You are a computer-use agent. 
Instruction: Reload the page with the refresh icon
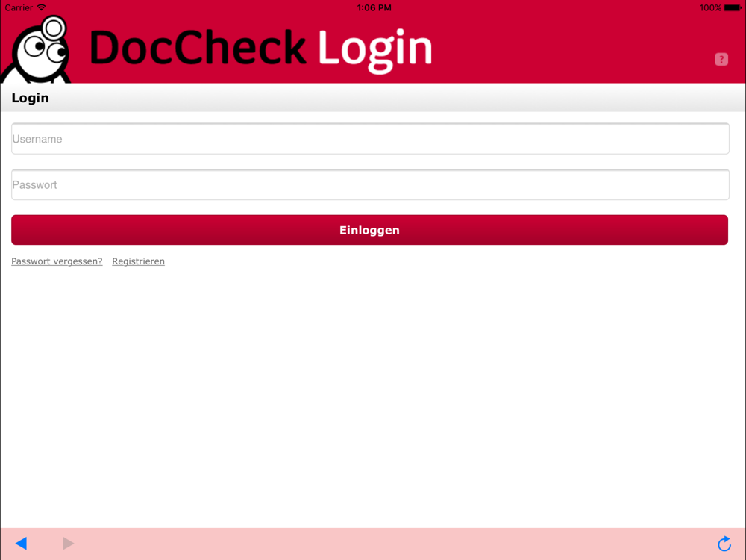724,544
